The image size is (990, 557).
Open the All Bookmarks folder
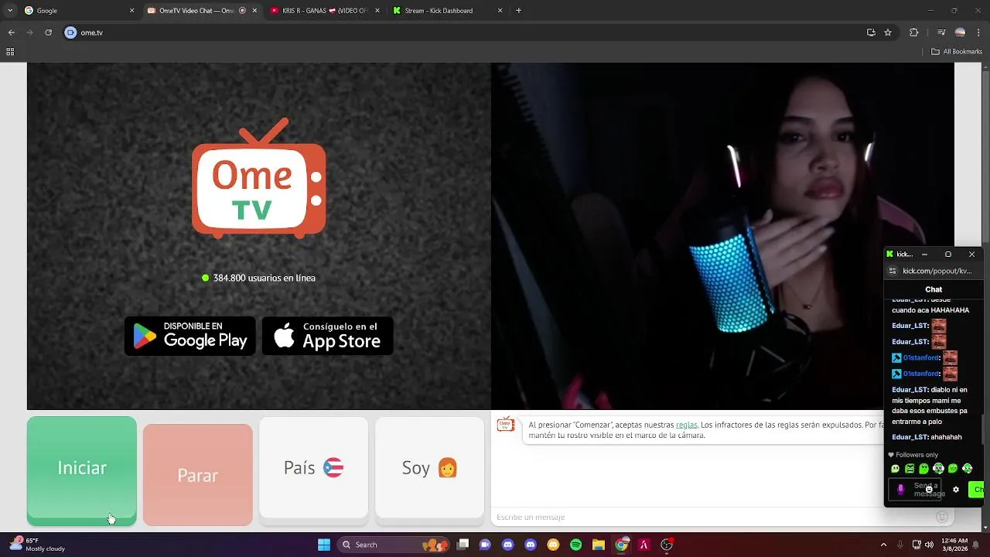tap(957, 52)
